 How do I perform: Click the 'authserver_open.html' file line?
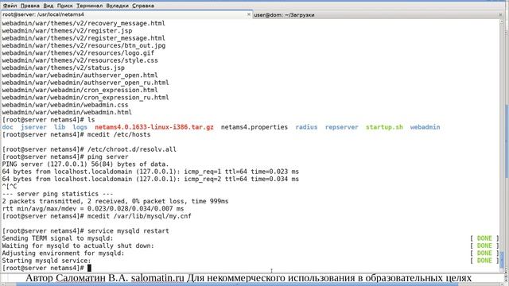[x=80, y=75]
